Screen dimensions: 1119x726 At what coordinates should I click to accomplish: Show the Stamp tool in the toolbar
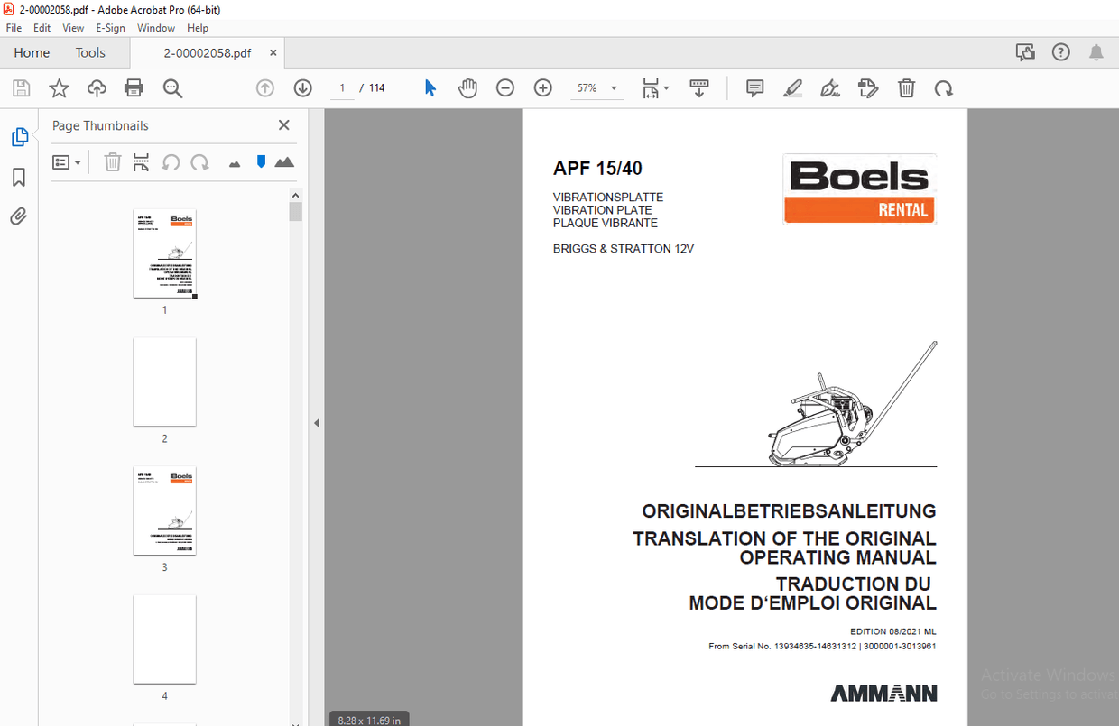(x=868, y=87)
